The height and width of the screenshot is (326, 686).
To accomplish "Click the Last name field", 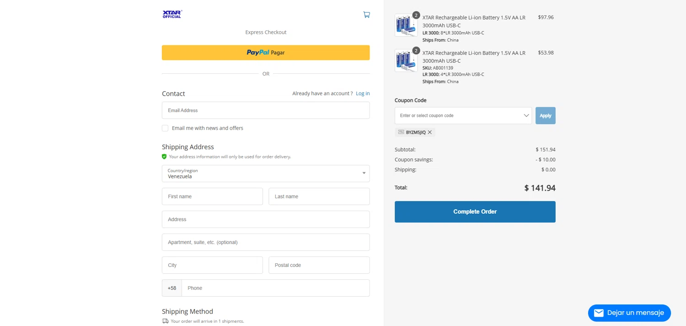I will (319, 196).
